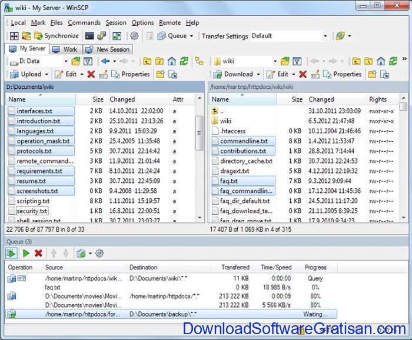This screenshot has height=340, width=412.
Task: Open the New Session tab
Action: pyautogui.click(x=108, y=49)
